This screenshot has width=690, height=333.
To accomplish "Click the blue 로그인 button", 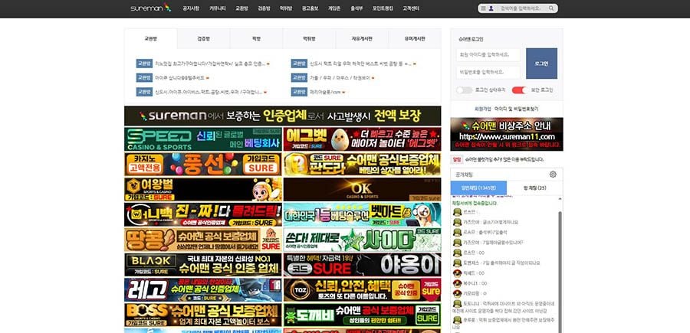I will pos(541,64).
